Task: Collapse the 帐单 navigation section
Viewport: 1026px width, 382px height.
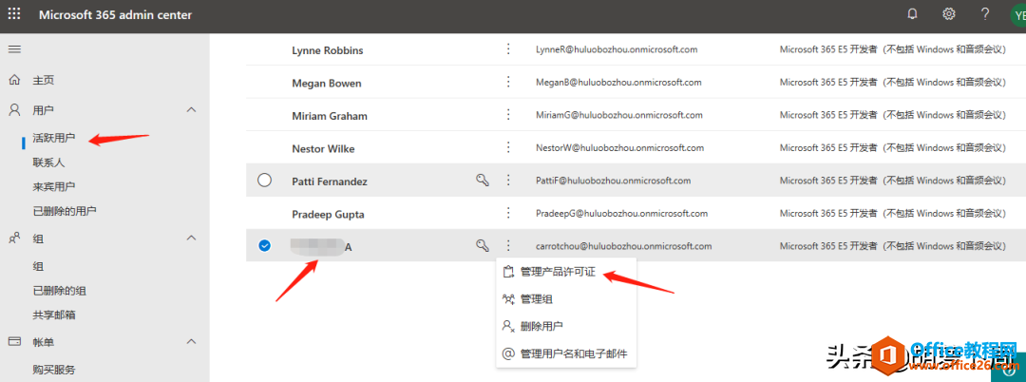Action: pyautogui.click(x=192, y=341)
